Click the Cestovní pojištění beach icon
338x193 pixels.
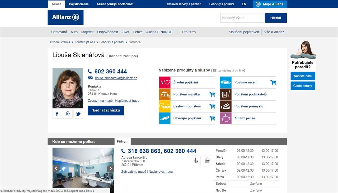coord(165,106)
